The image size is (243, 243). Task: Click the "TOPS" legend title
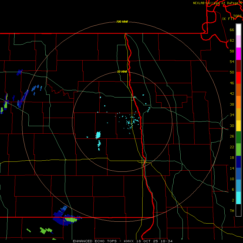pyautogui.click(x=237, y=16)
